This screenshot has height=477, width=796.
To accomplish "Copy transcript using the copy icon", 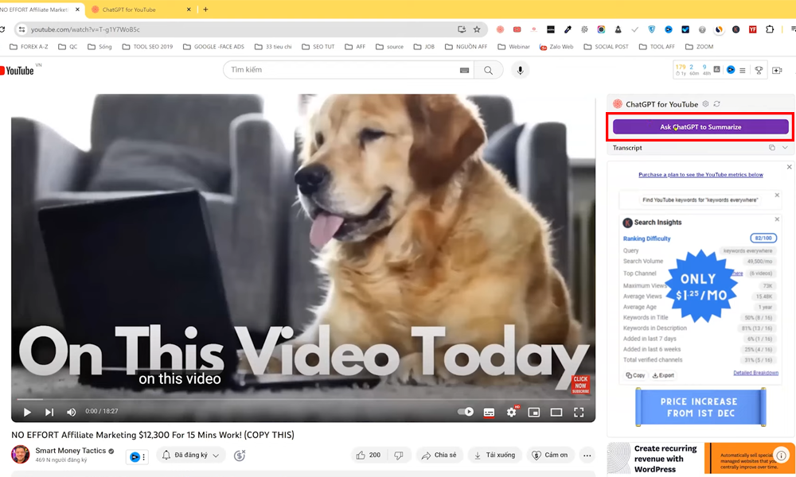I will click(771, 148).
